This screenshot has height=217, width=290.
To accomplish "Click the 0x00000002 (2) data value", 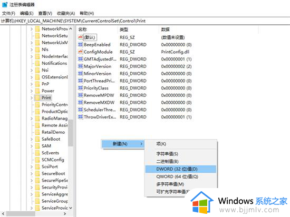I will (176, 66).
